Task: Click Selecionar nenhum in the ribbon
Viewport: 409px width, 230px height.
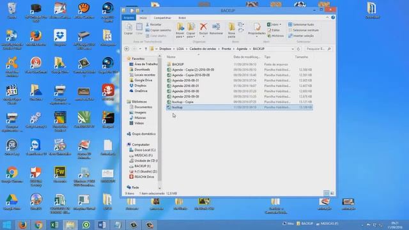Action: 304,30
